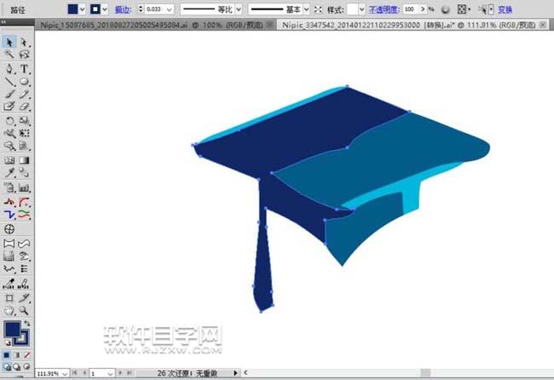Choose the Type tool

pyautogui.click(x=25, y=68)
